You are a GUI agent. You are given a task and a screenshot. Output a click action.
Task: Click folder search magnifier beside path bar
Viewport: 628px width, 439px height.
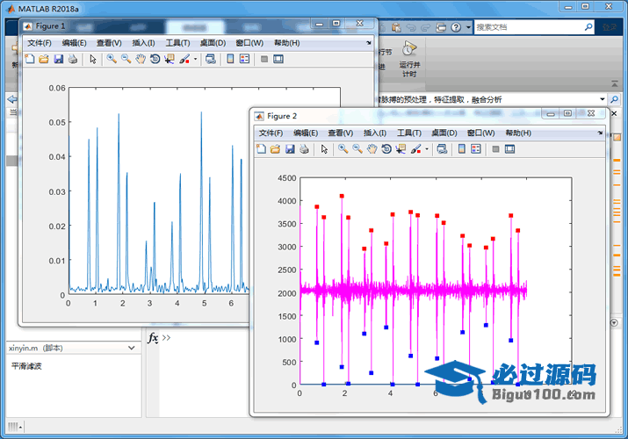pyautogui.click(x=614, y=99)
